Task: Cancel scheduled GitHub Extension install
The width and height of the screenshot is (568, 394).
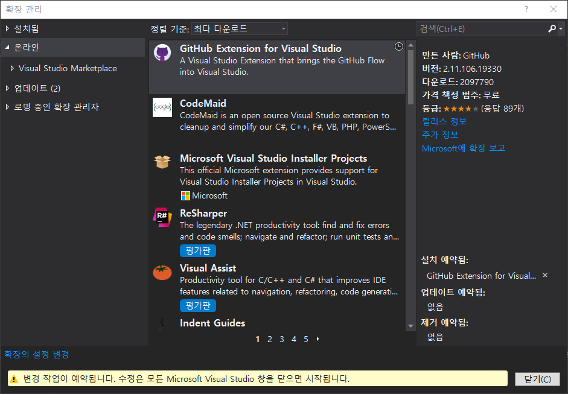Action: click(x=545, y=275)
